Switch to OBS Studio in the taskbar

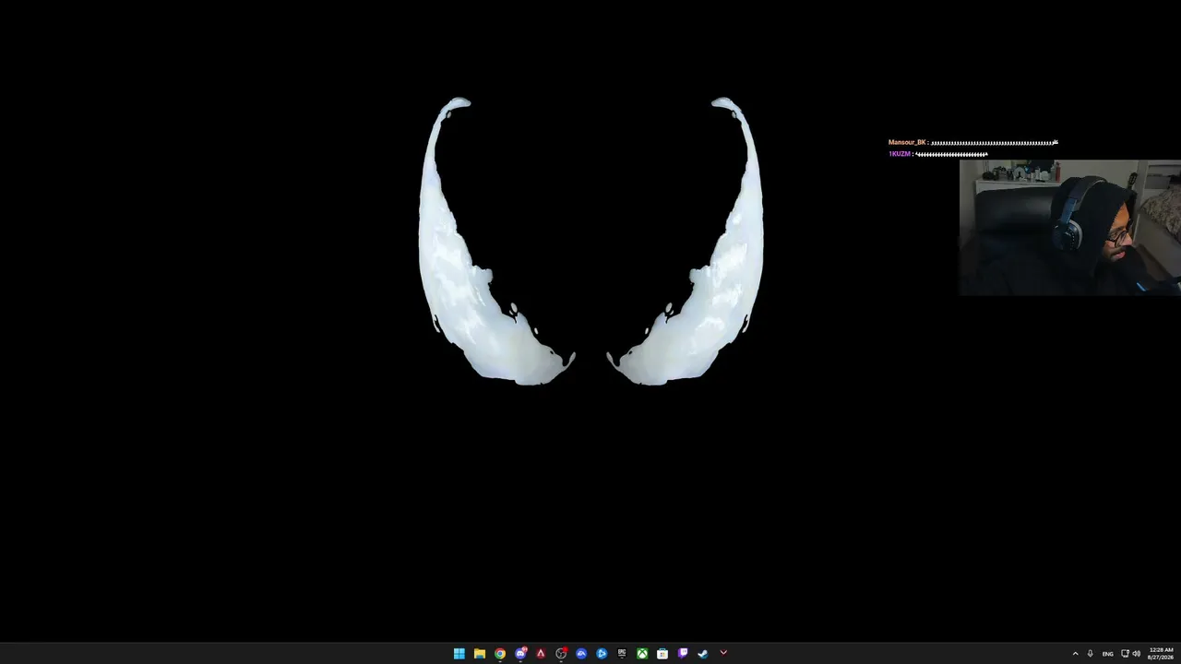[561, 654]
